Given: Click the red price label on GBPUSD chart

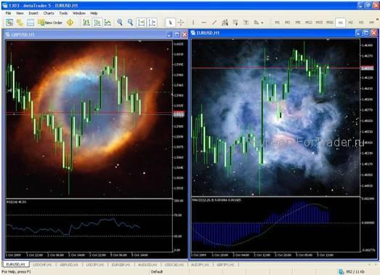Looking at the screenshot, I should (x=179, y=113).
